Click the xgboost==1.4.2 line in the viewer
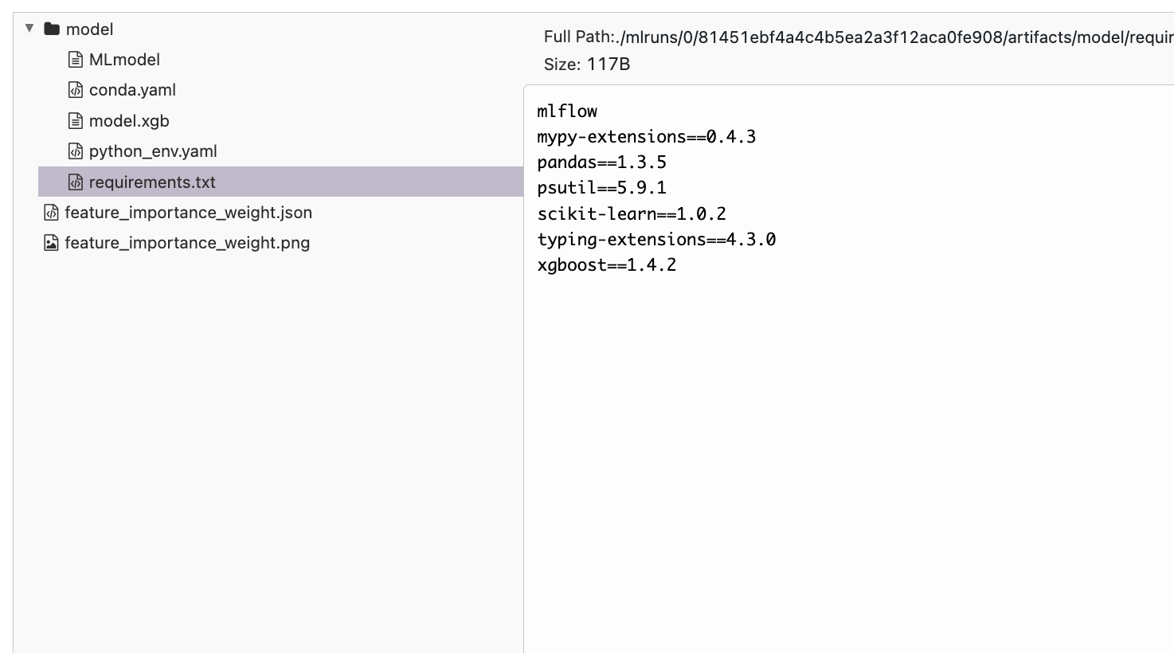The image size is (1174, 653). (608, 264)
